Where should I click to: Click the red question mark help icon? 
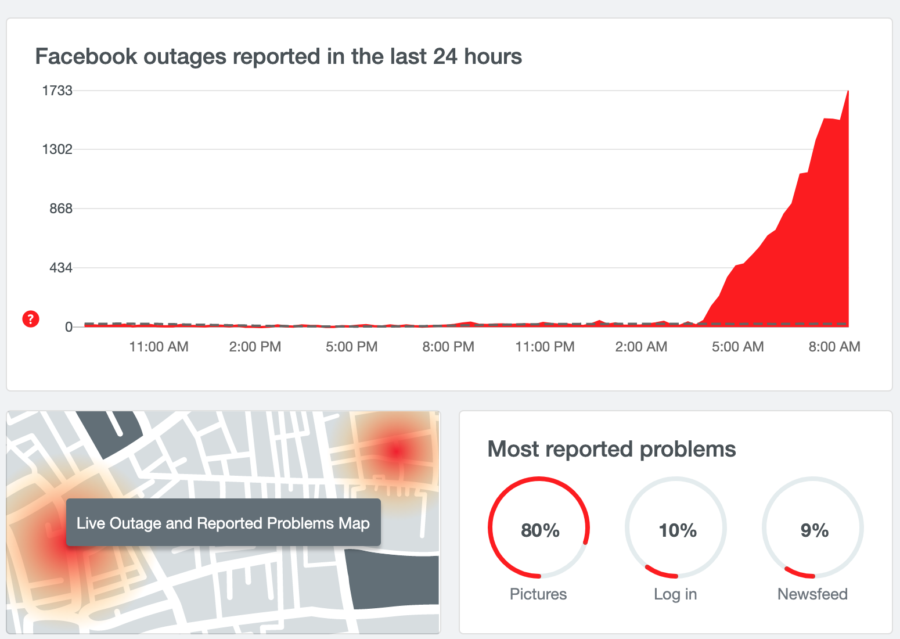(31, 319)
